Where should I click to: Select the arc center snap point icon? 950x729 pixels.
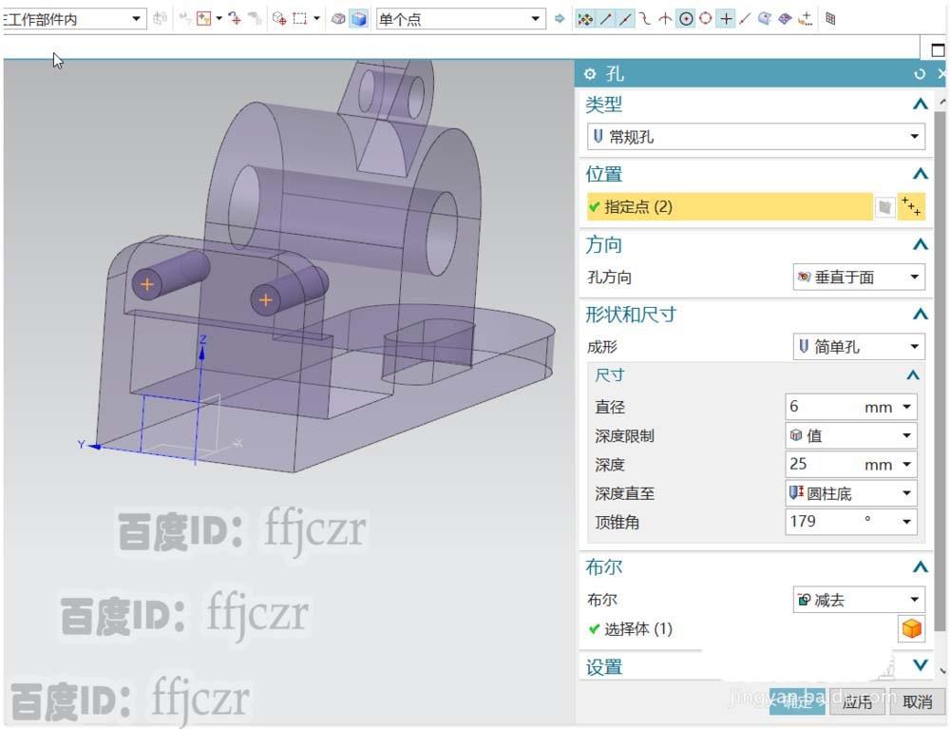[x=685, y=18]
